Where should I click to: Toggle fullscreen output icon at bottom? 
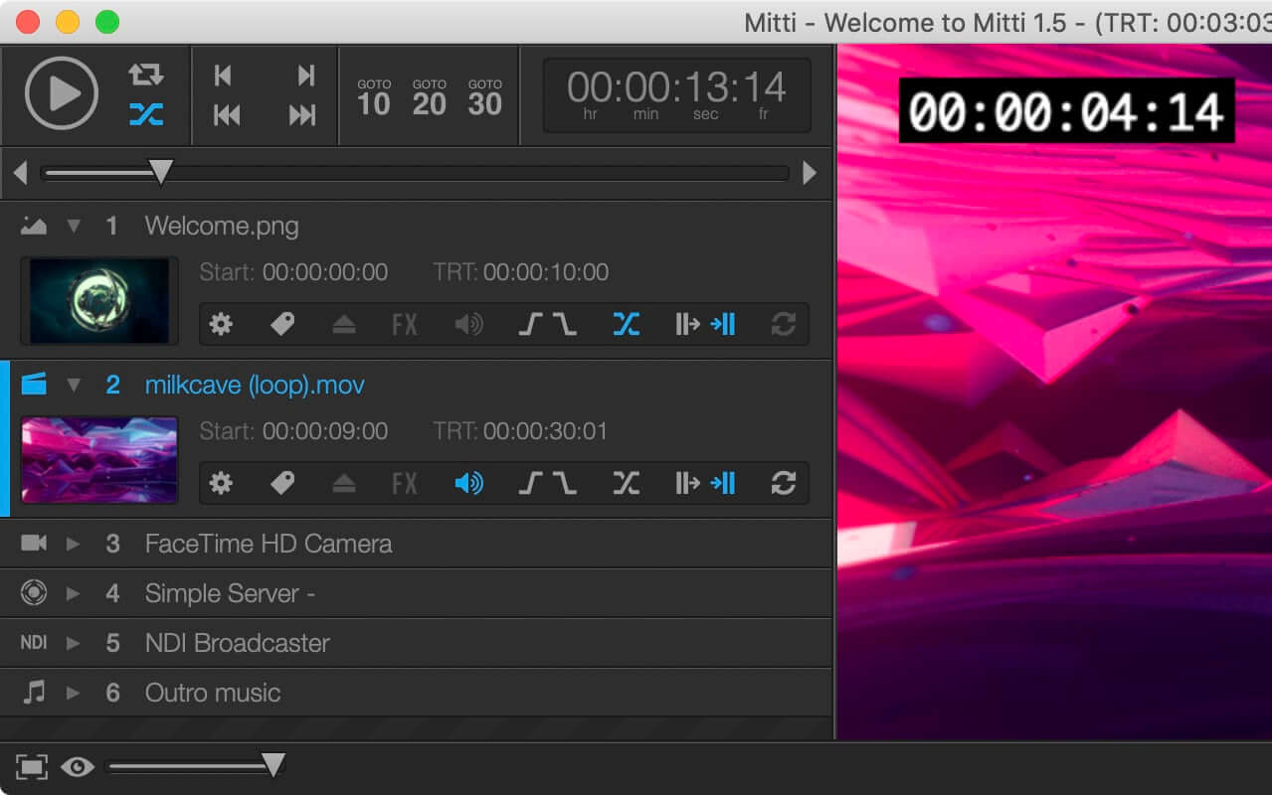click(x=32, y=766)
